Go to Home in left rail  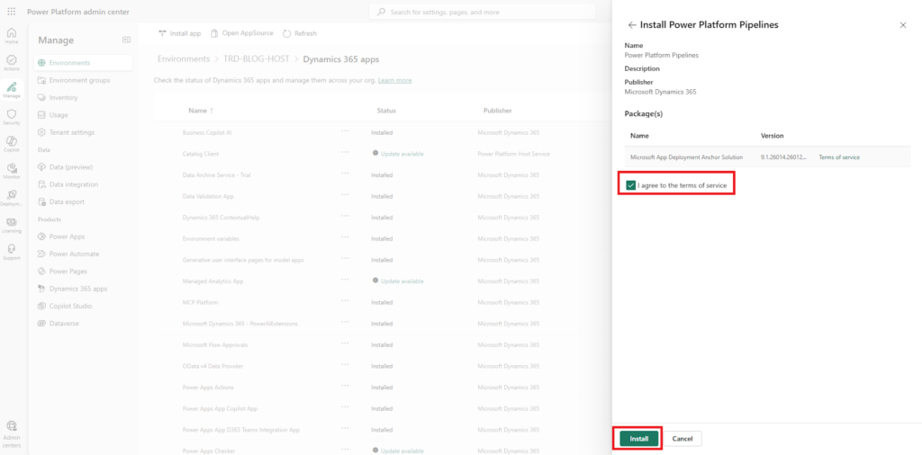(x=12, y=36)
